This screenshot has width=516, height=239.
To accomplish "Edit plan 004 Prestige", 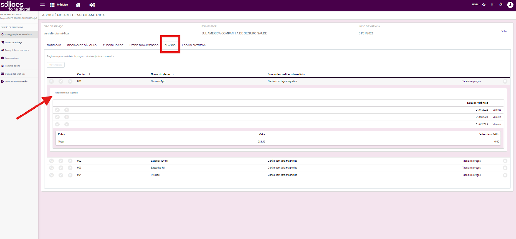I will click(61, 175).
